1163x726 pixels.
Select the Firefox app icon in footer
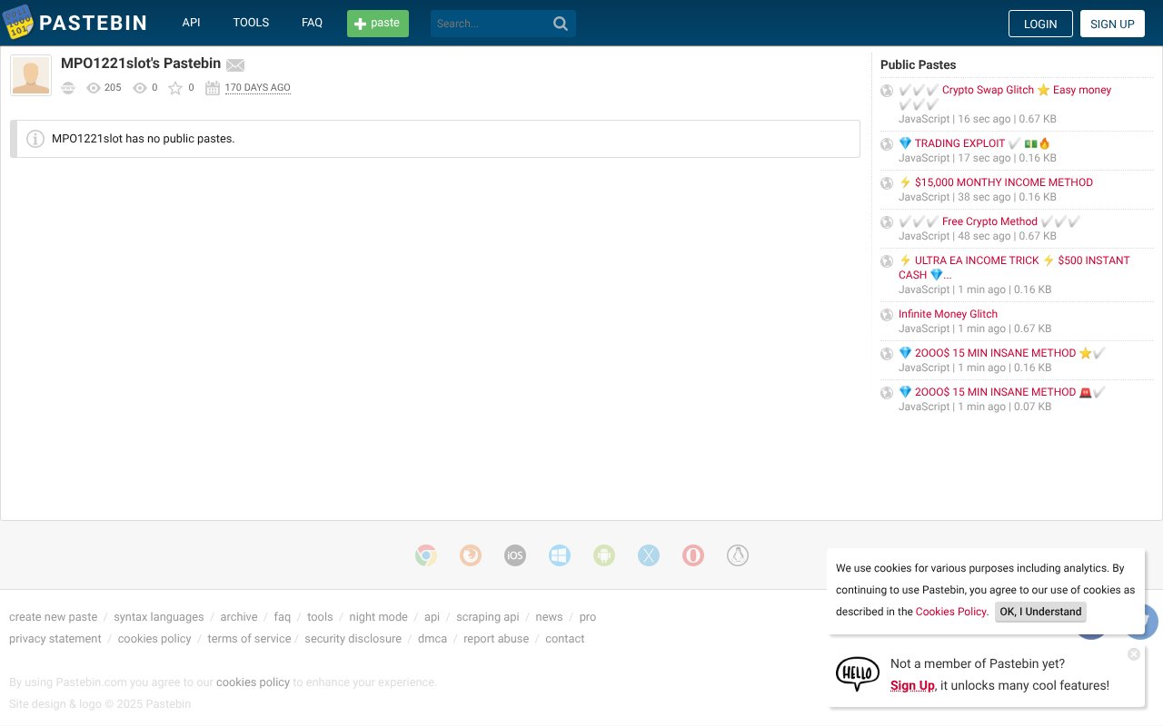click(x=471, y=555)
